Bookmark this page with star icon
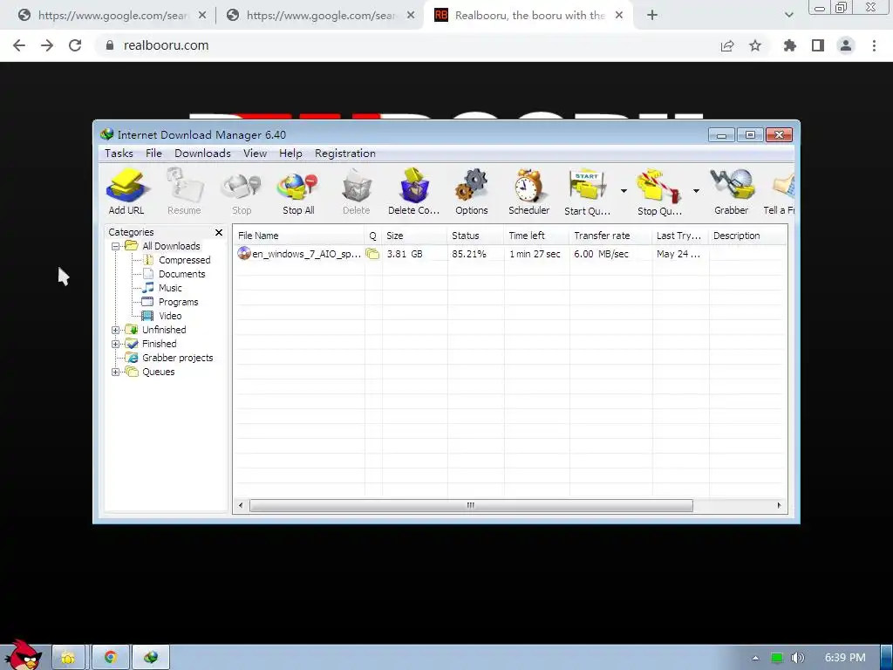Image resolution: width=893 pixels, height=670 pixels. click(x=755, y=45)
